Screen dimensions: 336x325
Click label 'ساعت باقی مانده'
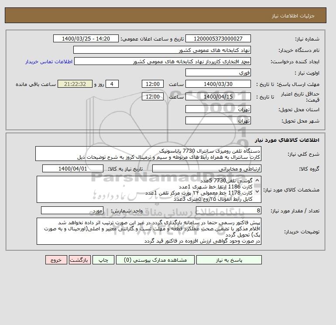click(x=36, y=84)
